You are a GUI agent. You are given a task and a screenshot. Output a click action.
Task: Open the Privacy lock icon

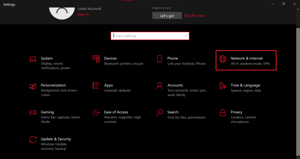pos(223,113)
